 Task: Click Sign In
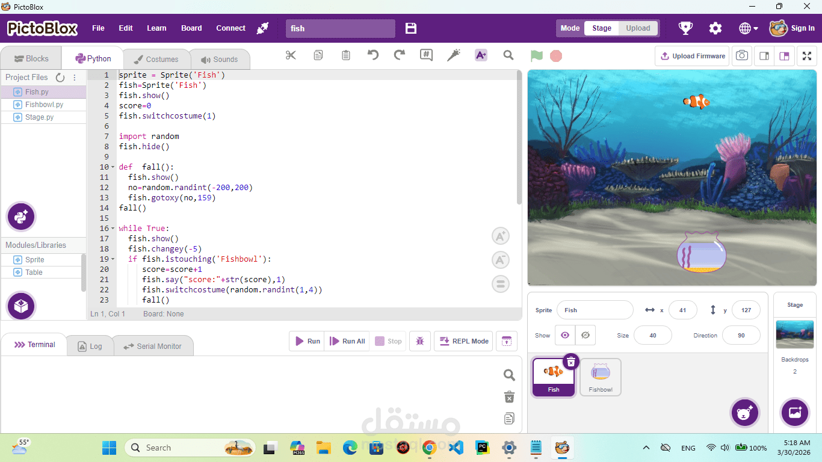coord(803,28)
